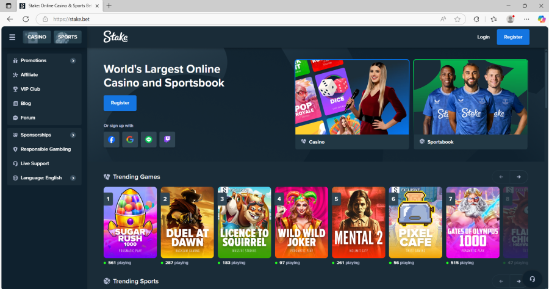Viewport: 549px width, 289px height.
Task: Open a new browser tab
Action: 109,5
